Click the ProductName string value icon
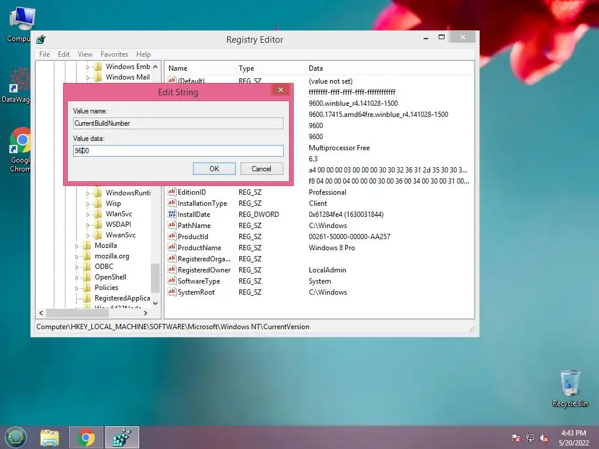The width and height of the screenshot is (599, 449). click(172, 247)
